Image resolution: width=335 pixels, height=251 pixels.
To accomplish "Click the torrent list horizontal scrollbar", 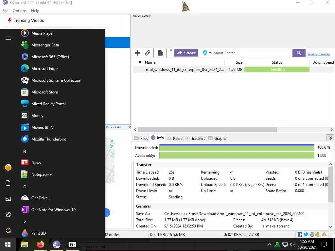I will [207, 129].
